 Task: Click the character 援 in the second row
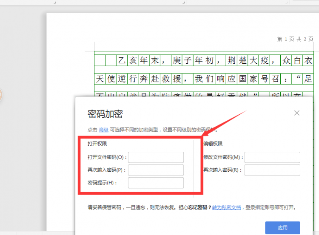(x=177, y=79)
